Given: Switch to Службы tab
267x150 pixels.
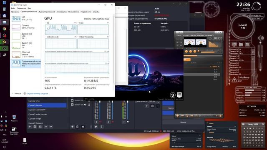Looking at the screenshot, I should (x=96, y=12).
